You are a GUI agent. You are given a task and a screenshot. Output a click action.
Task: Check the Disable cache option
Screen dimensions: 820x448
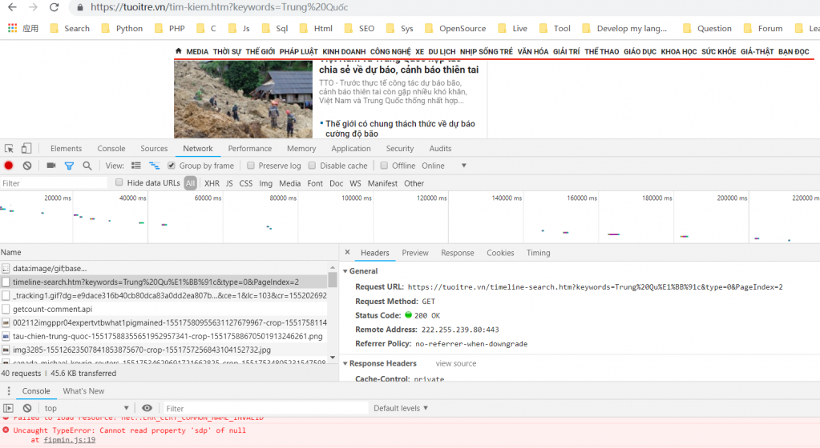pyautogui.click(x=313, y=166)
